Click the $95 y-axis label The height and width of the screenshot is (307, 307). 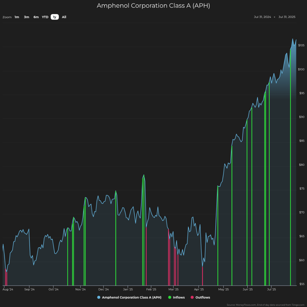tap(302, 93)
